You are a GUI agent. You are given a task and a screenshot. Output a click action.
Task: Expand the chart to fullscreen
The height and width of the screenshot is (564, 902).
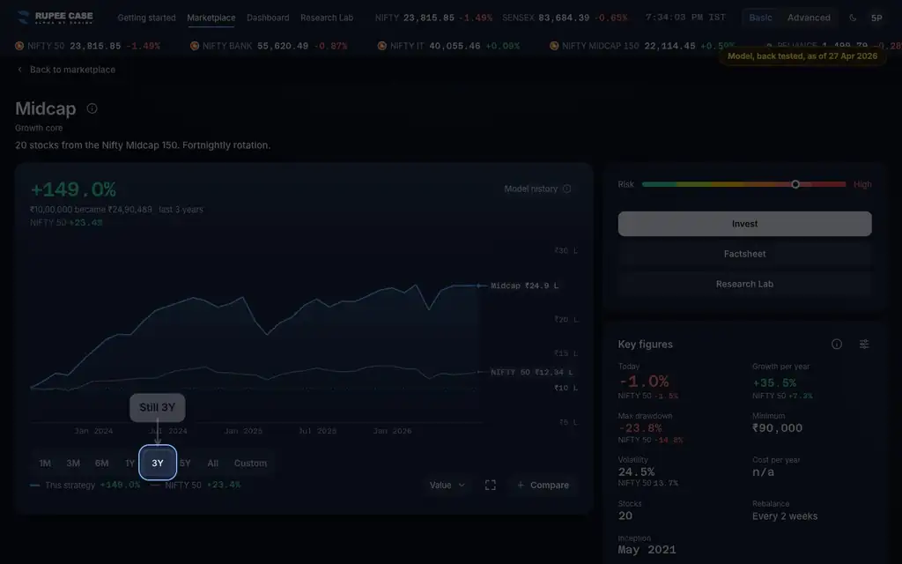click(490, 486)
